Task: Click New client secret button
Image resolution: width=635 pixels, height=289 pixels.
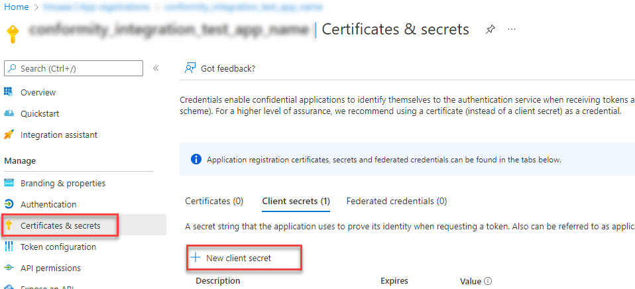Action: click(238, 258)
